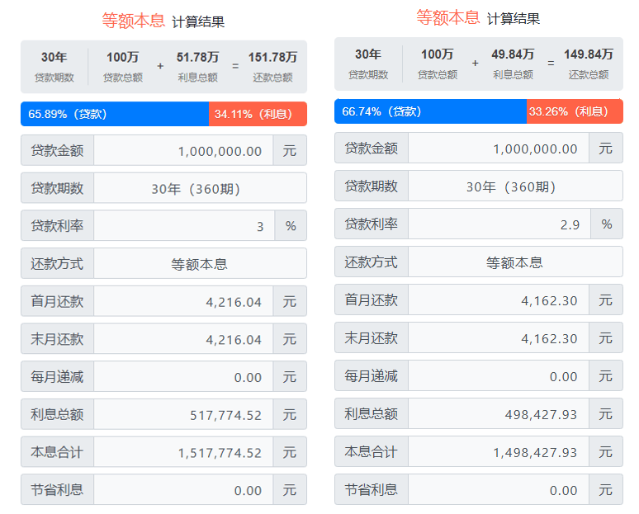This screenshot has width=639, height=514.
Task: Click the 本息合计 field showing 1,498,427.93
Action: pos(499,452)
